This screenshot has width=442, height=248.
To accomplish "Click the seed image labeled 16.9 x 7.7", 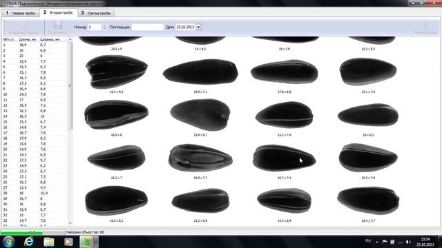I will click(x=200, y=158).
